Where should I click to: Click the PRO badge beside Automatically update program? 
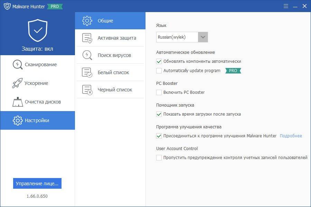(x=233, y=71)
